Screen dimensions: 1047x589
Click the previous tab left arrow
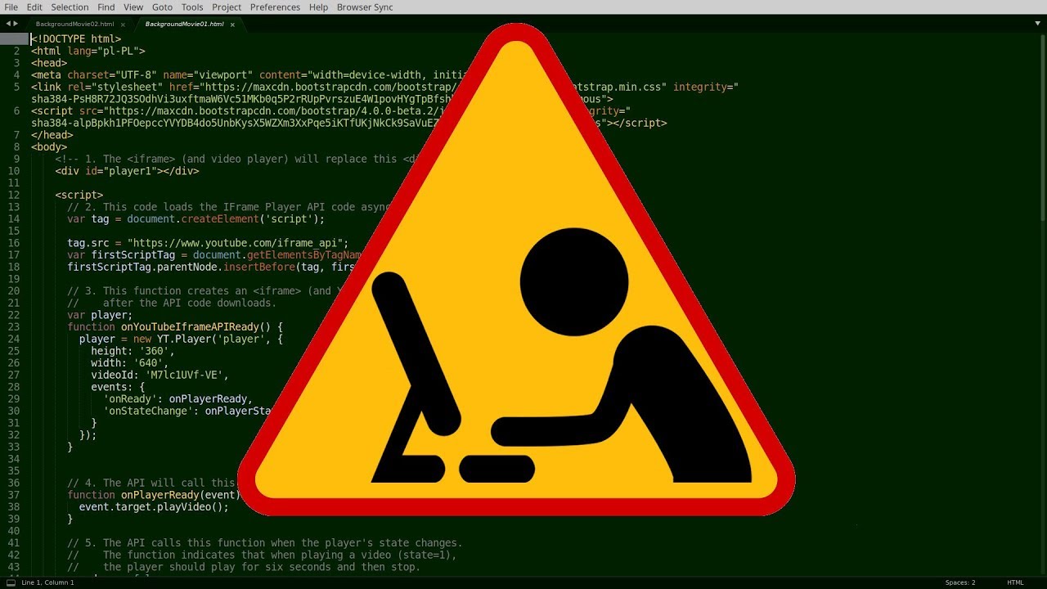pos(8,24)
